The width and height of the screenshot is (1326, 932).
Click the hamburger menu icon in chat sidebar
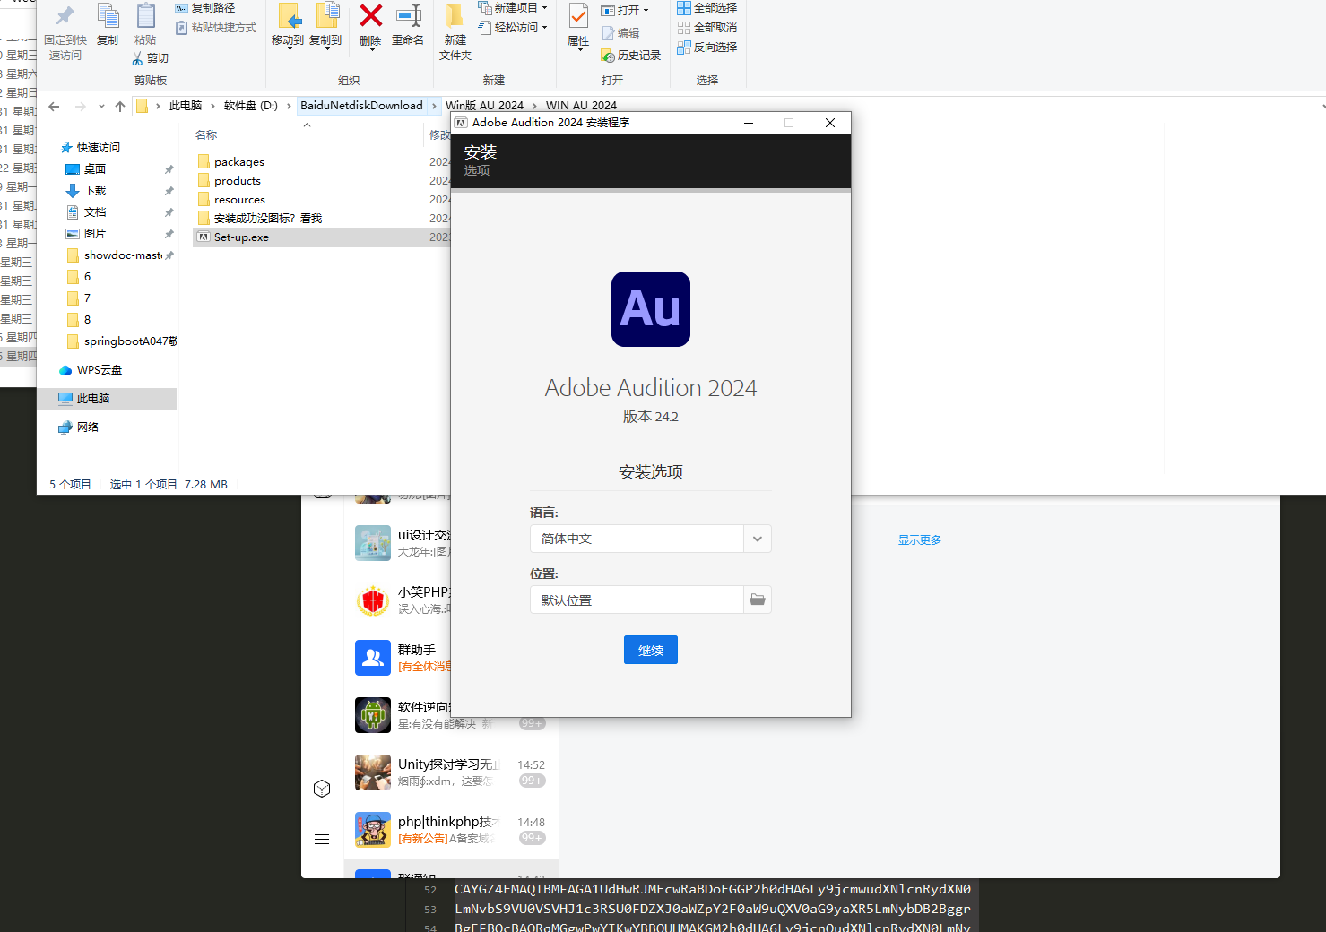pyautogui.click(x=322, y=840)
